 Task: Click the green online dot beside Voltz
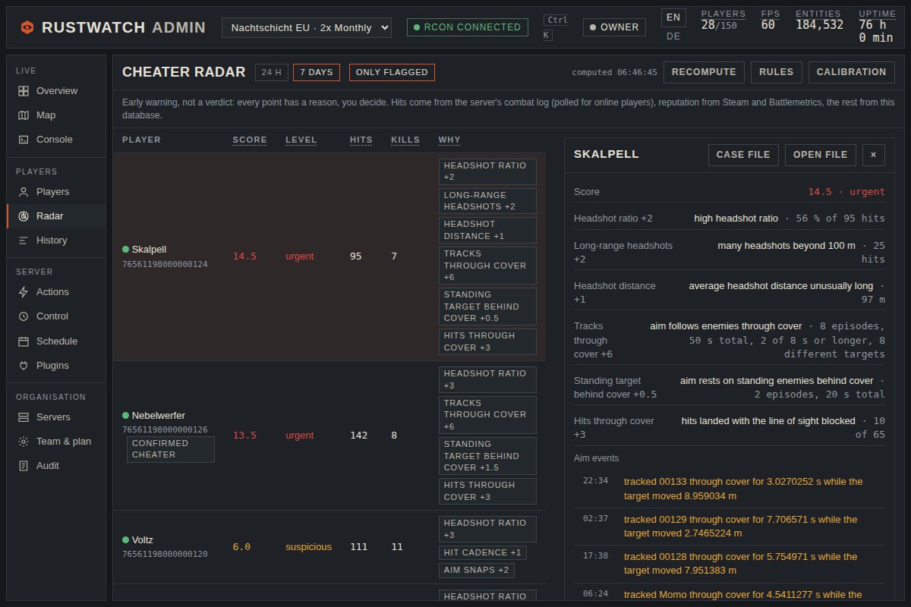(125, 540)
